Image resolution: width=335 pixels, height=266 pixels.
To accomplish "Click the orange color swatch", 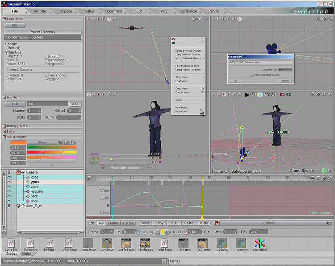I will point(18,142).
